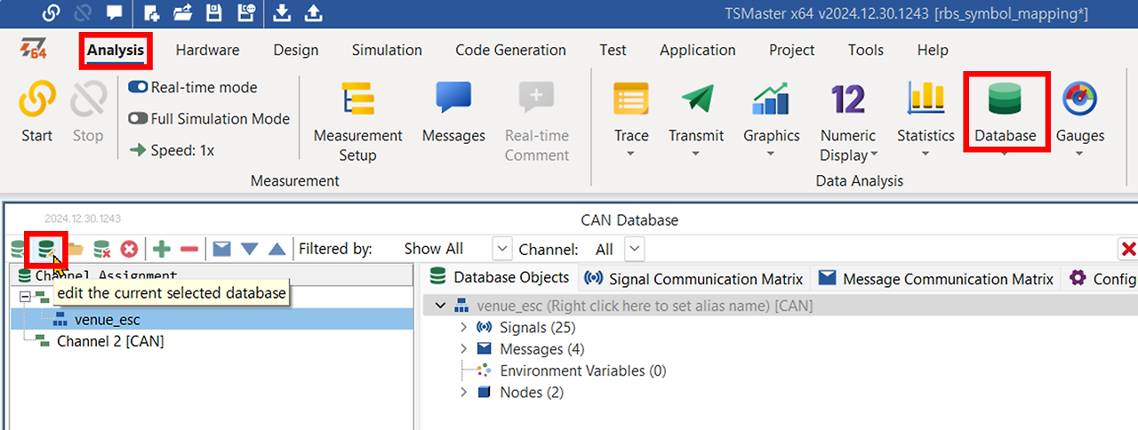Click the Nodes cube icon
Screen dimensions: 1138x430
485,392
